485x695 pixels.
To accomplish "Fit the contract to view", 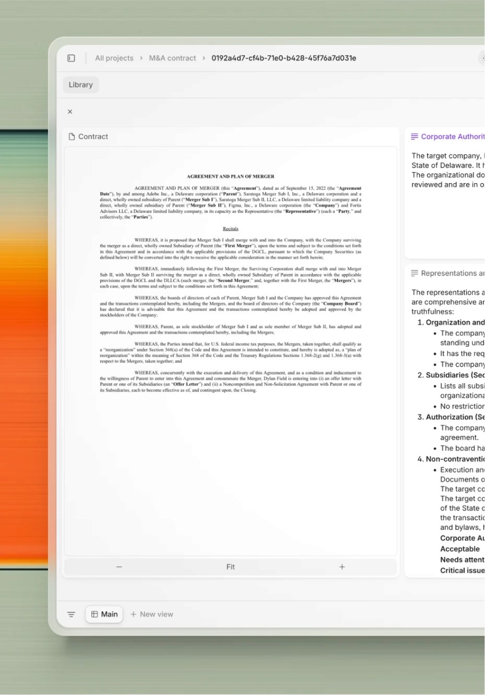I will coord(230,567).
